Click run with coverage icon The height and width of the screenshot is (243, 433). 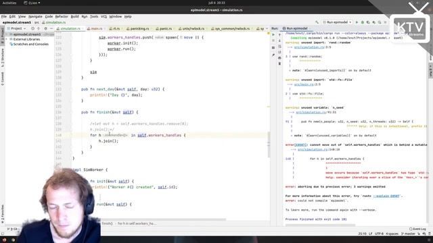click(x=368, y=22)
